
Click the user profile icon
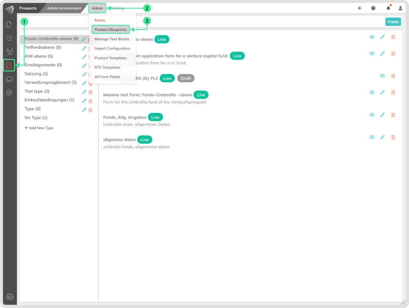tap(400, 7)
